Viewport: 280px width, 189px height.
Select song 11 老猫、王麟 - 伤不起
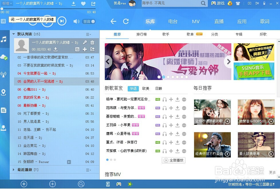(56, 130)
